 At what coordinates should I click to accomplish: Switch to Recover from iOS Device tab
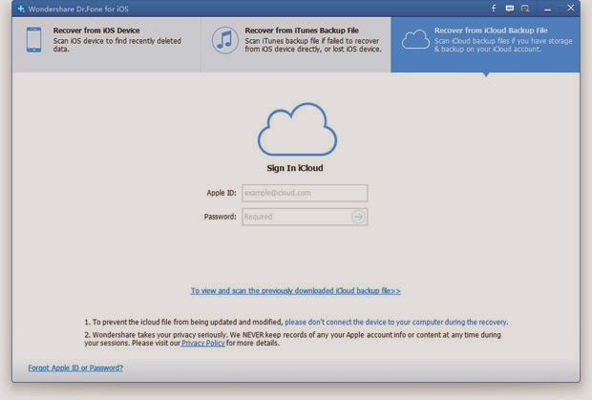107,45
